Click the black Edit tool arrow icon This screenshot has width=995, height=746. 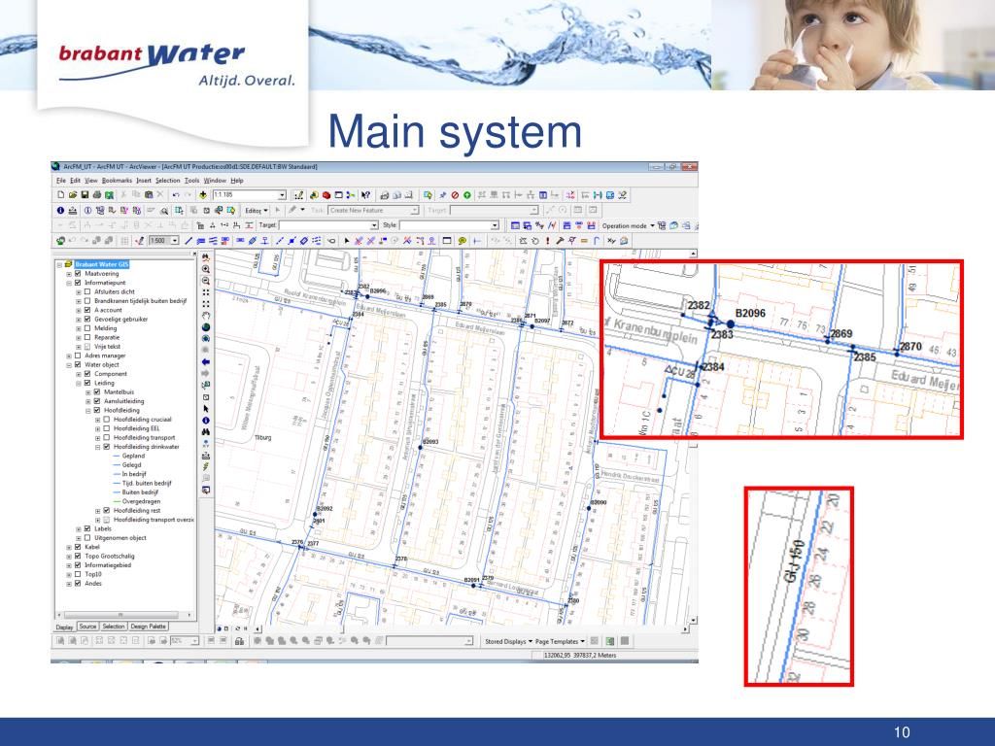click(x=347, y=241)
